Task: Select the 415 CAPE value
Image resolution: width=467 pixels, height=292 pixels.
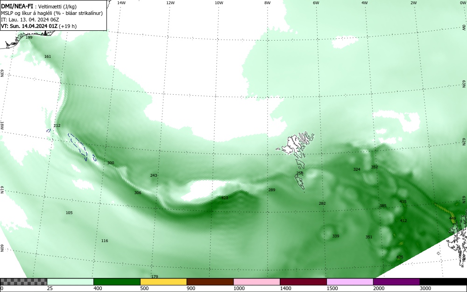Action: (x=403, y=202)
